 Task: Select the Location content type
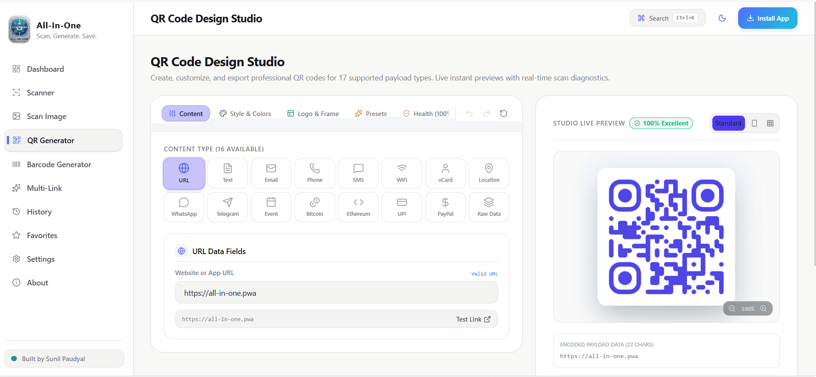click(x=489, y=173)
